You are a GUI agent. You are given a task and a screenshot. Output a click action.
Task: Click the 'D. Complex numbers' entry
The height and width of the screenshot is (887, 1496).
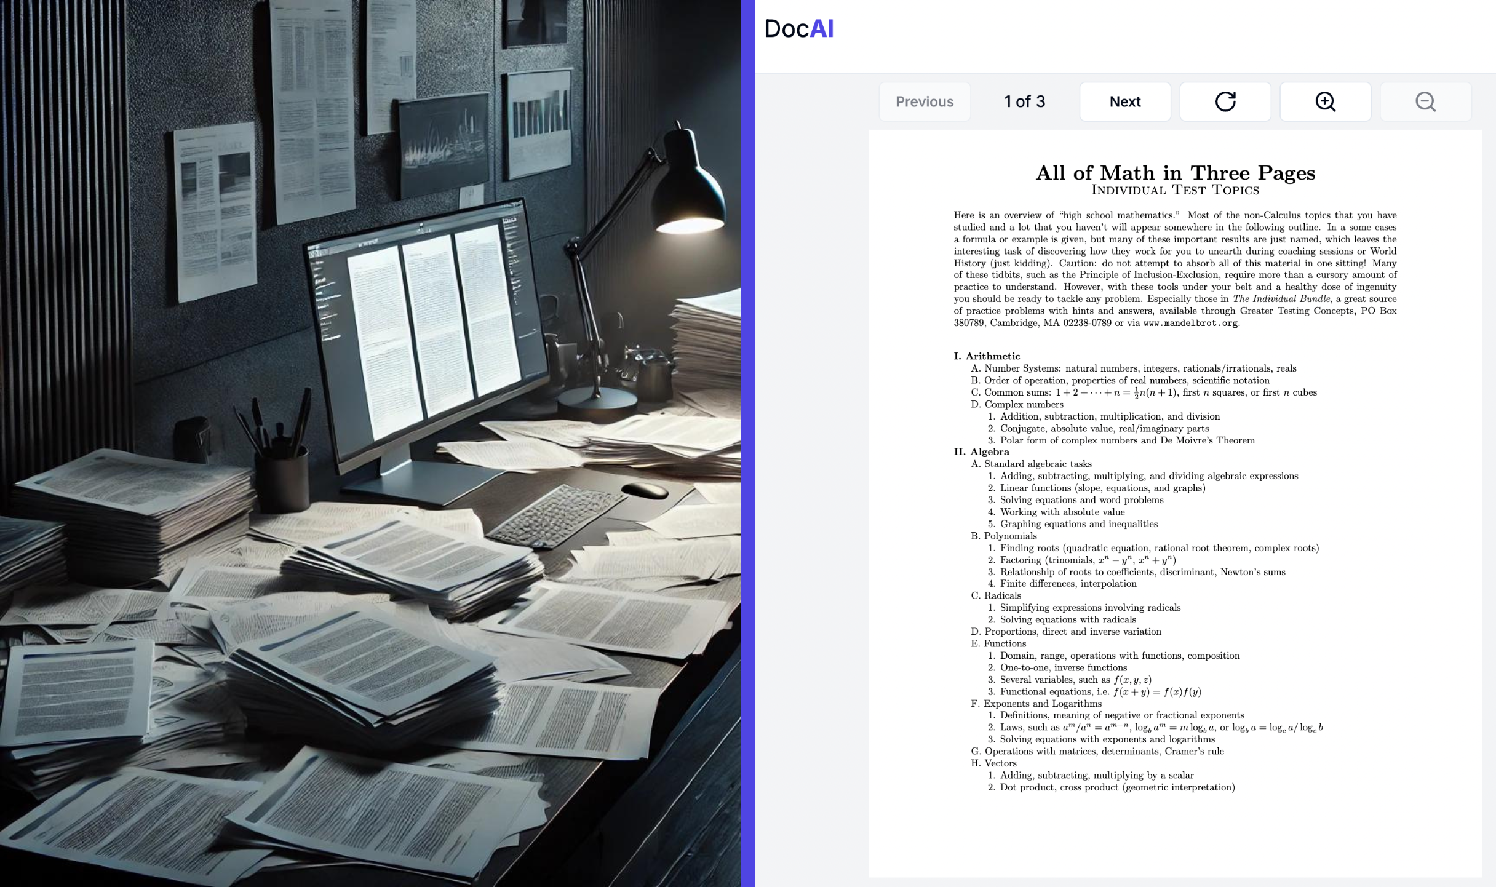1017,404
